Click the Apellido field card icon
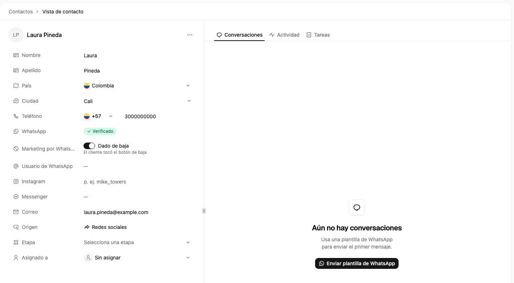514x283 pixels. coord(16,70)
